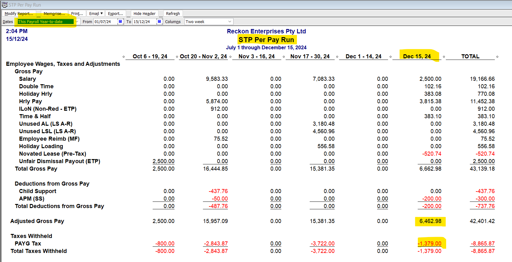Click the Adjusted Gross Pay total 42,401.42
The image size is (512, 262).
482,221
